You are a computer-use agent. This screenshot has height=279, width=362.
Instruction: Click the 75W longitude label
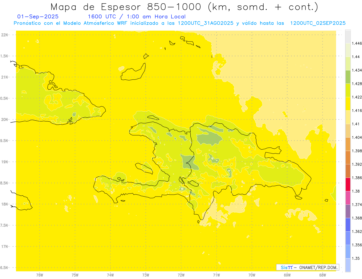tap(75, 275)
